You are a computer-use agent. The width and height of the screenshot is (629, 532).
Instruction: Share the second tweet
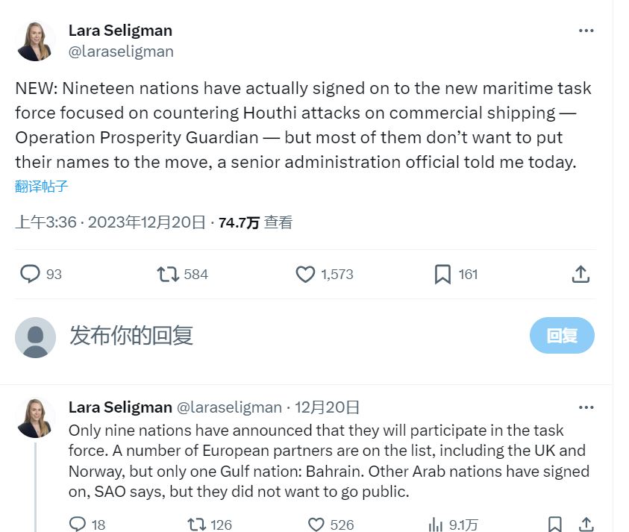click(x=586, y=525)
